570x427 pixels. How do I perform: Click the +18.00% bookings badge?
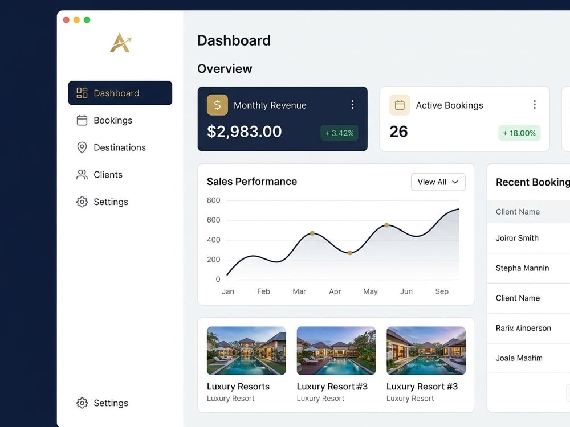pyautogui.click(x=519, y=133)
